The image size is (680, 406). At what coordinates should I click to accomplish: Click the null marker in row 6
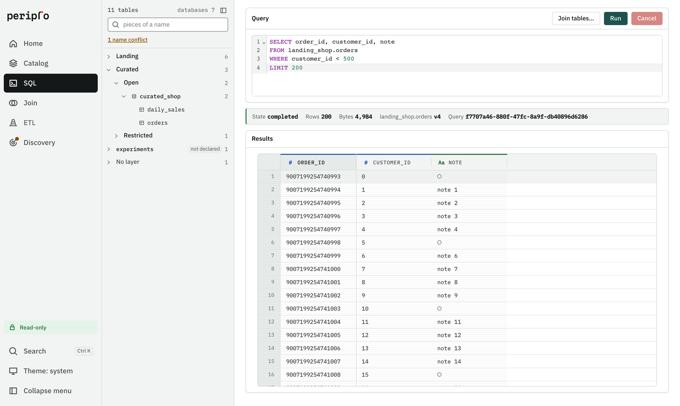click(439, 242)
